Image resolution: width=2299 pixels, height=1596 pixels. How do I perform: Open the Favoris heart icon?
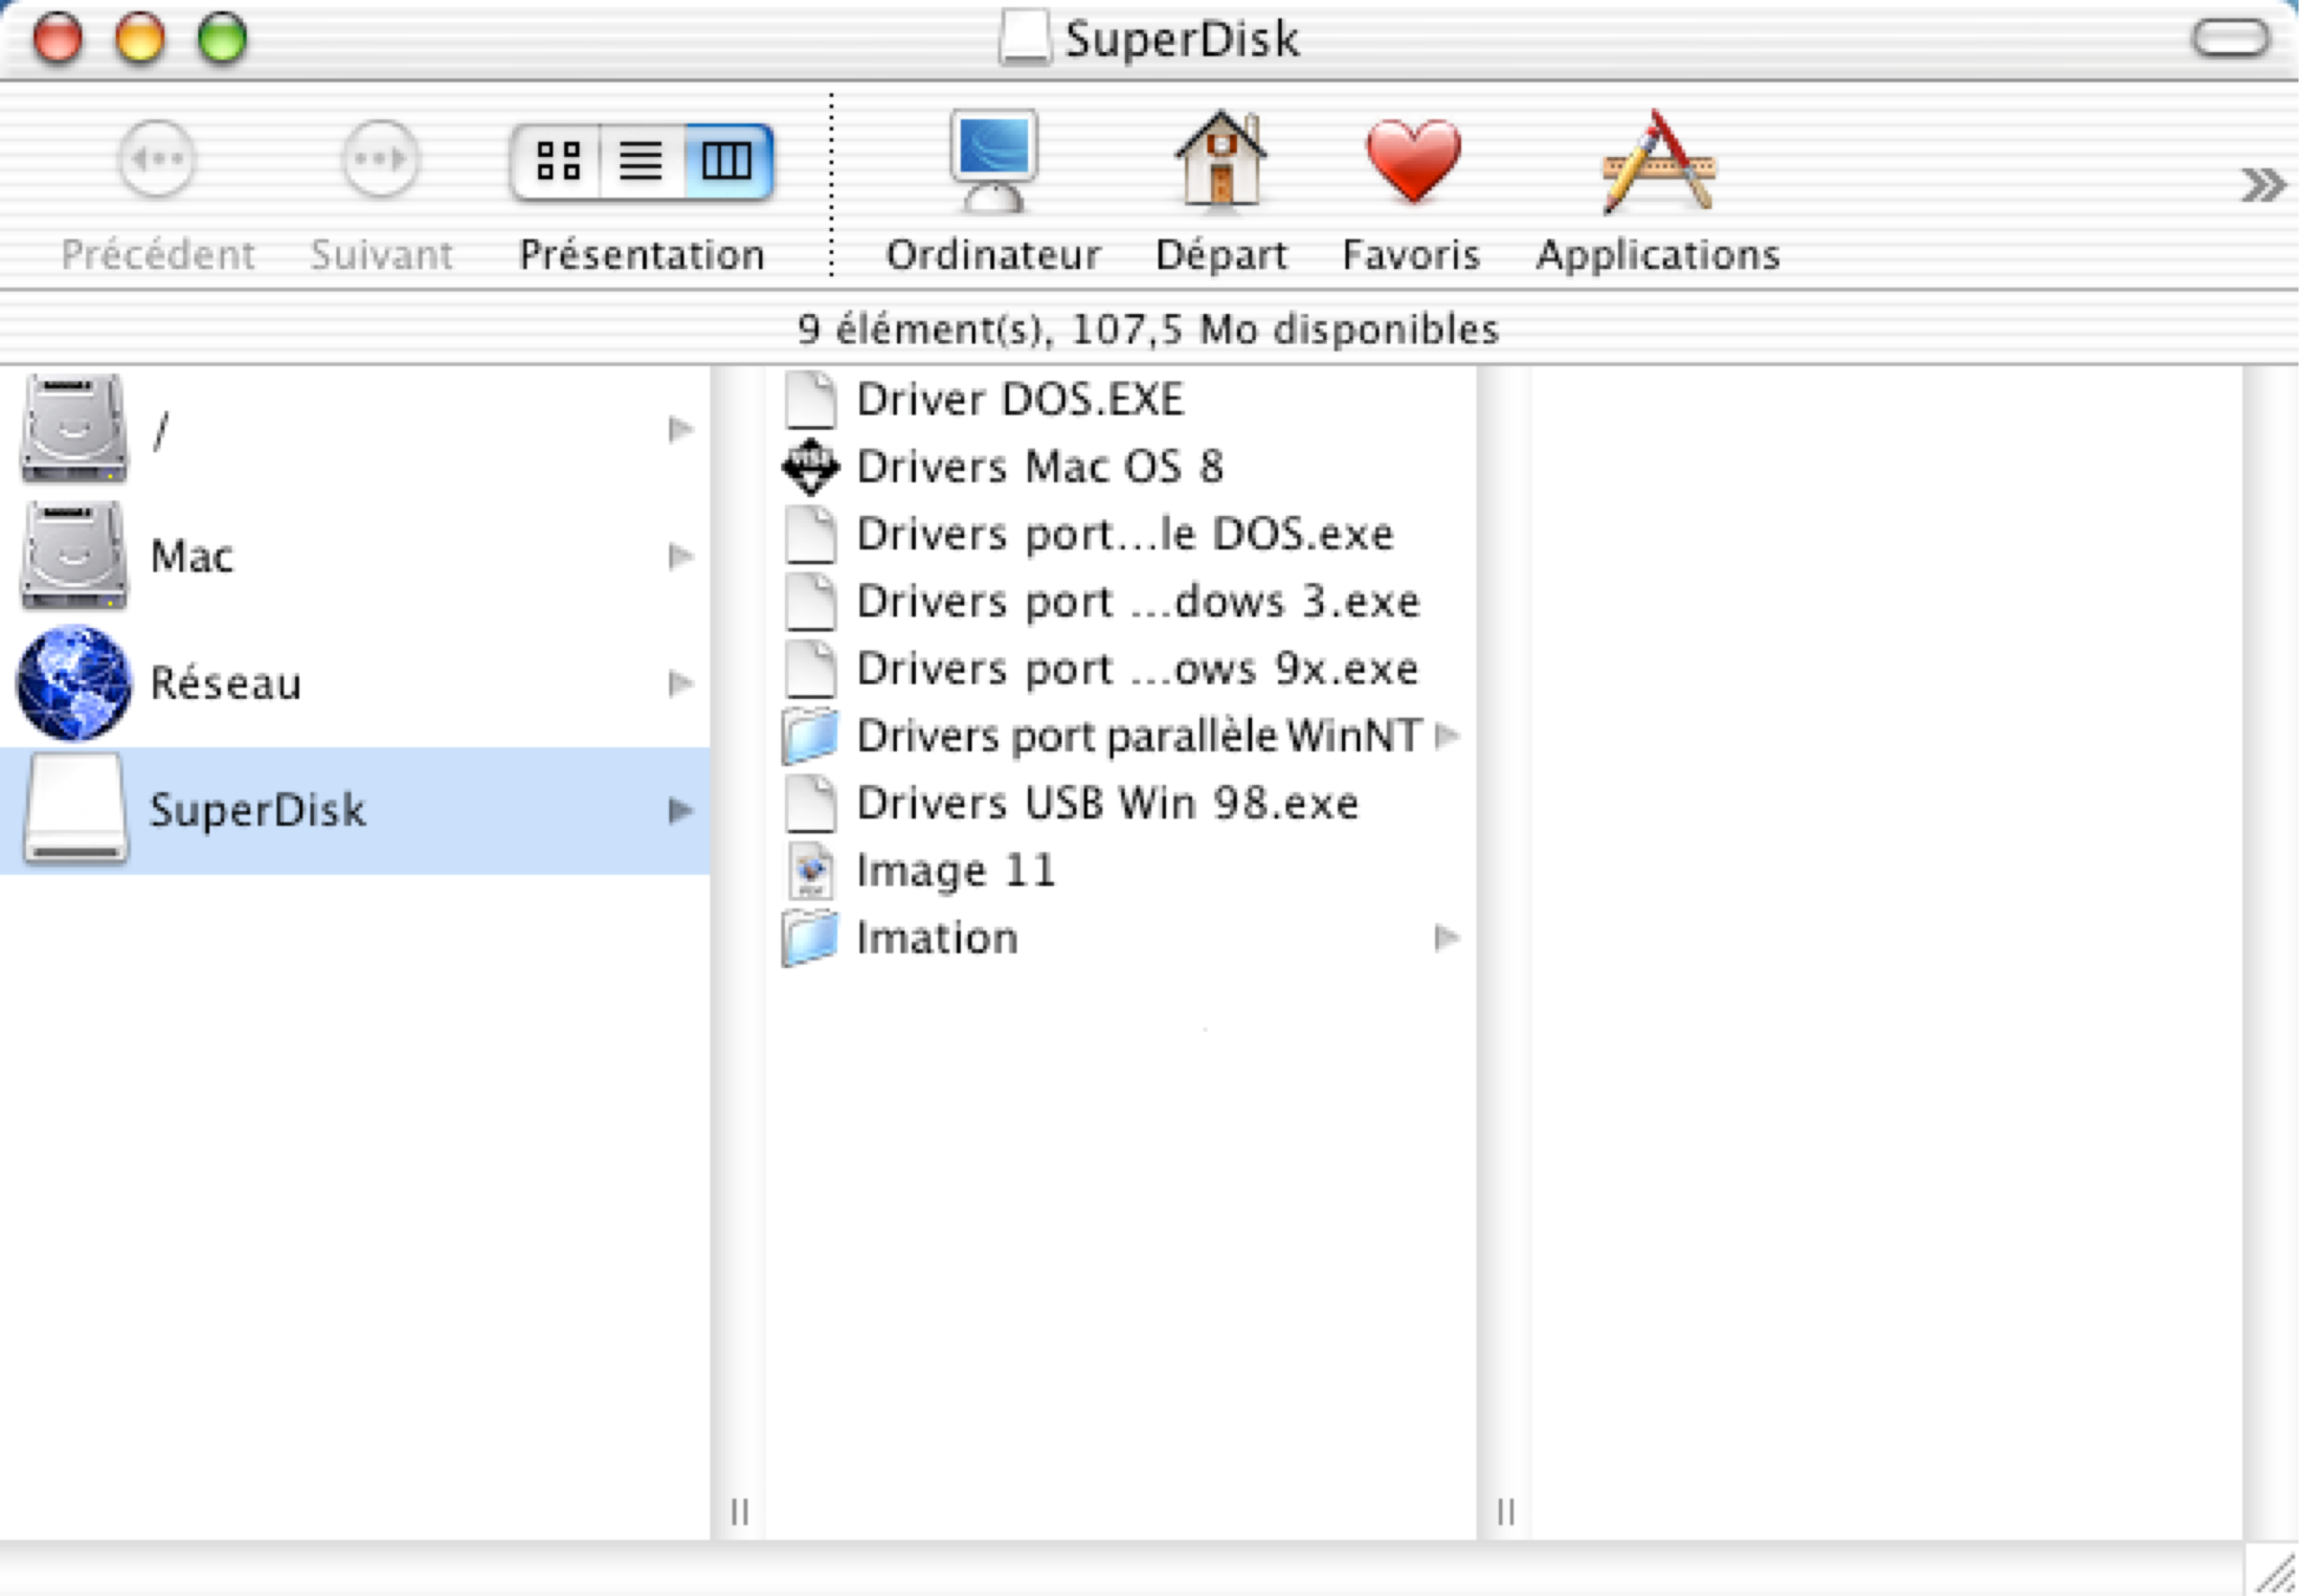pos(1413,160)
